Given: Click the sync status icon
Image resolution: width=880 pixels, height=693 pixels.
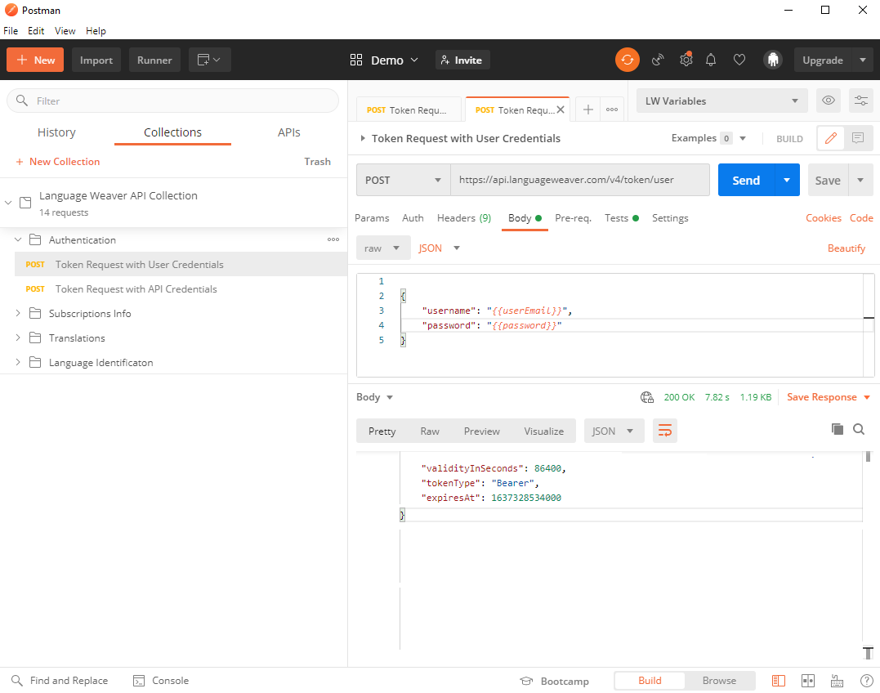Looking at the screenshot, I should tap(627, 60).
